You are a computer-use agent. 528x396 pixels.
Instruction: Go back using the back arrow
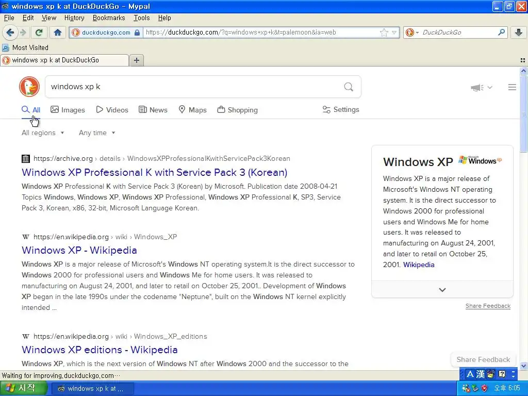tap(10, 32)
